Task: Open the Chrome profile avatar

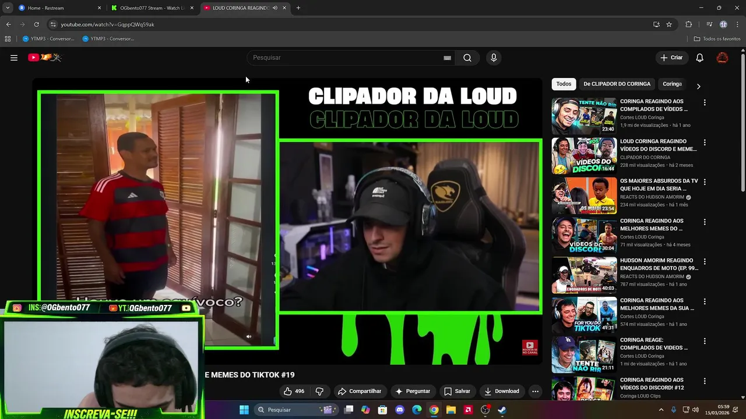Action: pos(723,24)
